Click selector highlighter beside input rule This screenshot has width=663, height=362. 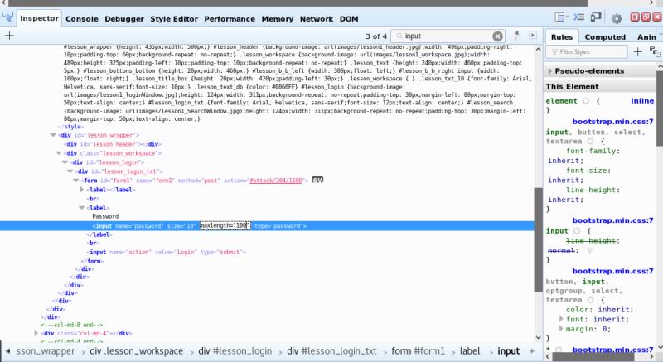tap(577, 231)
